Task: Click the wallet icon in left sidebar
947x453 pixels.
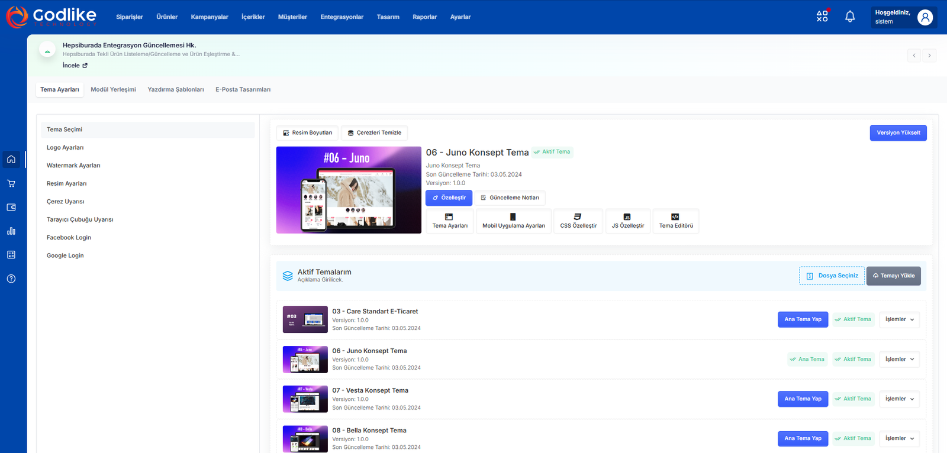Action: (x=11, y=208)
